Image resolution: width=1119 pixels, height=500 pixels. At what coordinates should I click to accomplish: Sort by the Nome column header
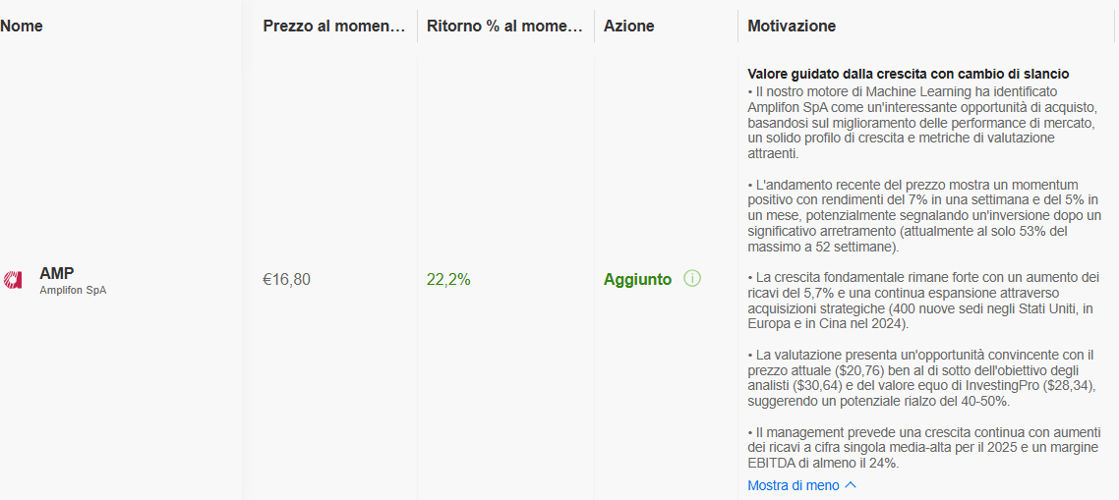point(22,27)
